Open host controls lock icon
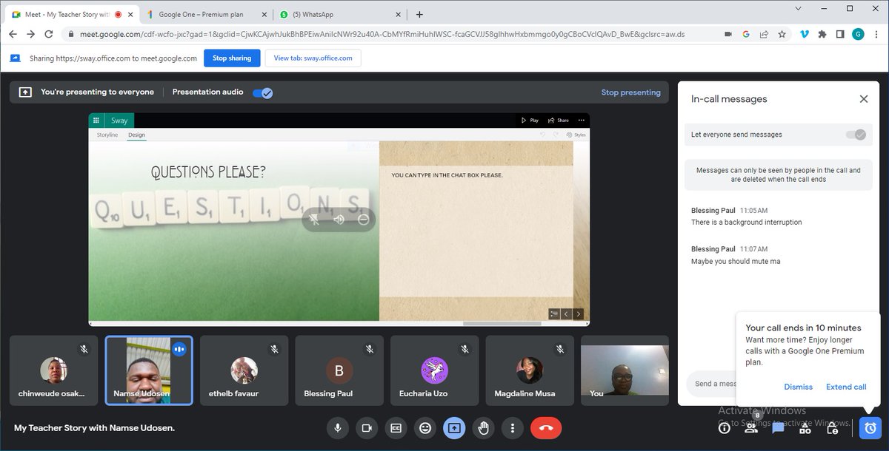The width and height of the screenshot is (889, 451). [832, 427]
